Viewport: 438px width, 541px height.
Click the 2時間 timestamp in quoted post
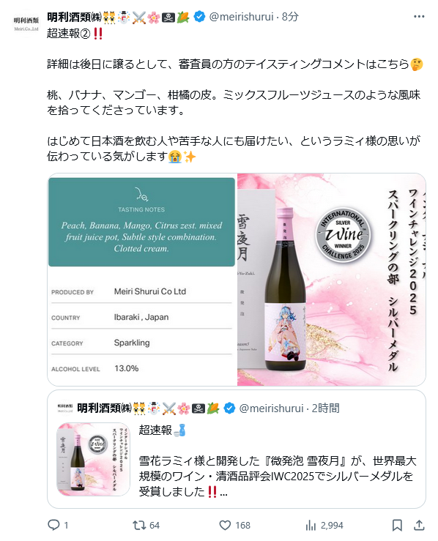(325, 408)
